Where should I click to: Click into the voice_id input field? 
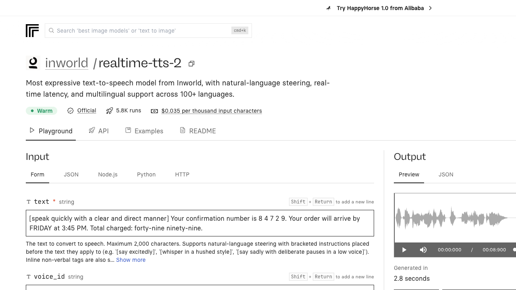pyautogui.click(x=200, y=287)
